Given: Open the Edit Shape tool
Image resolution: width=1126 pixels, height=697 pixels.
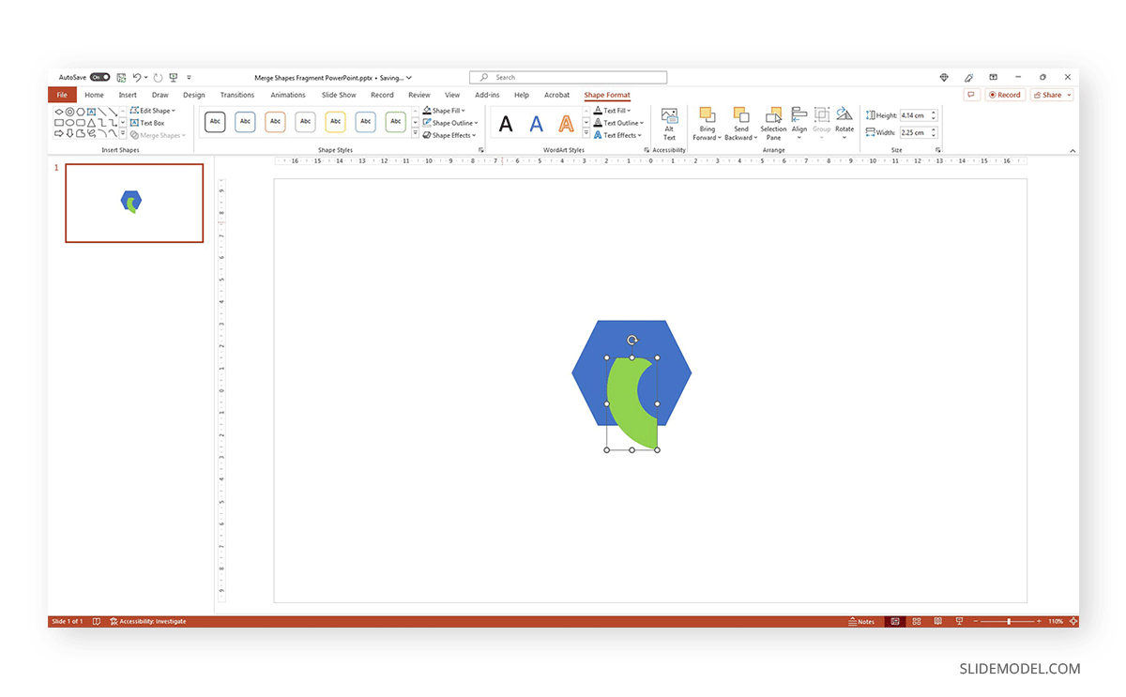Looking at the screenshot, I should [152, 110].
